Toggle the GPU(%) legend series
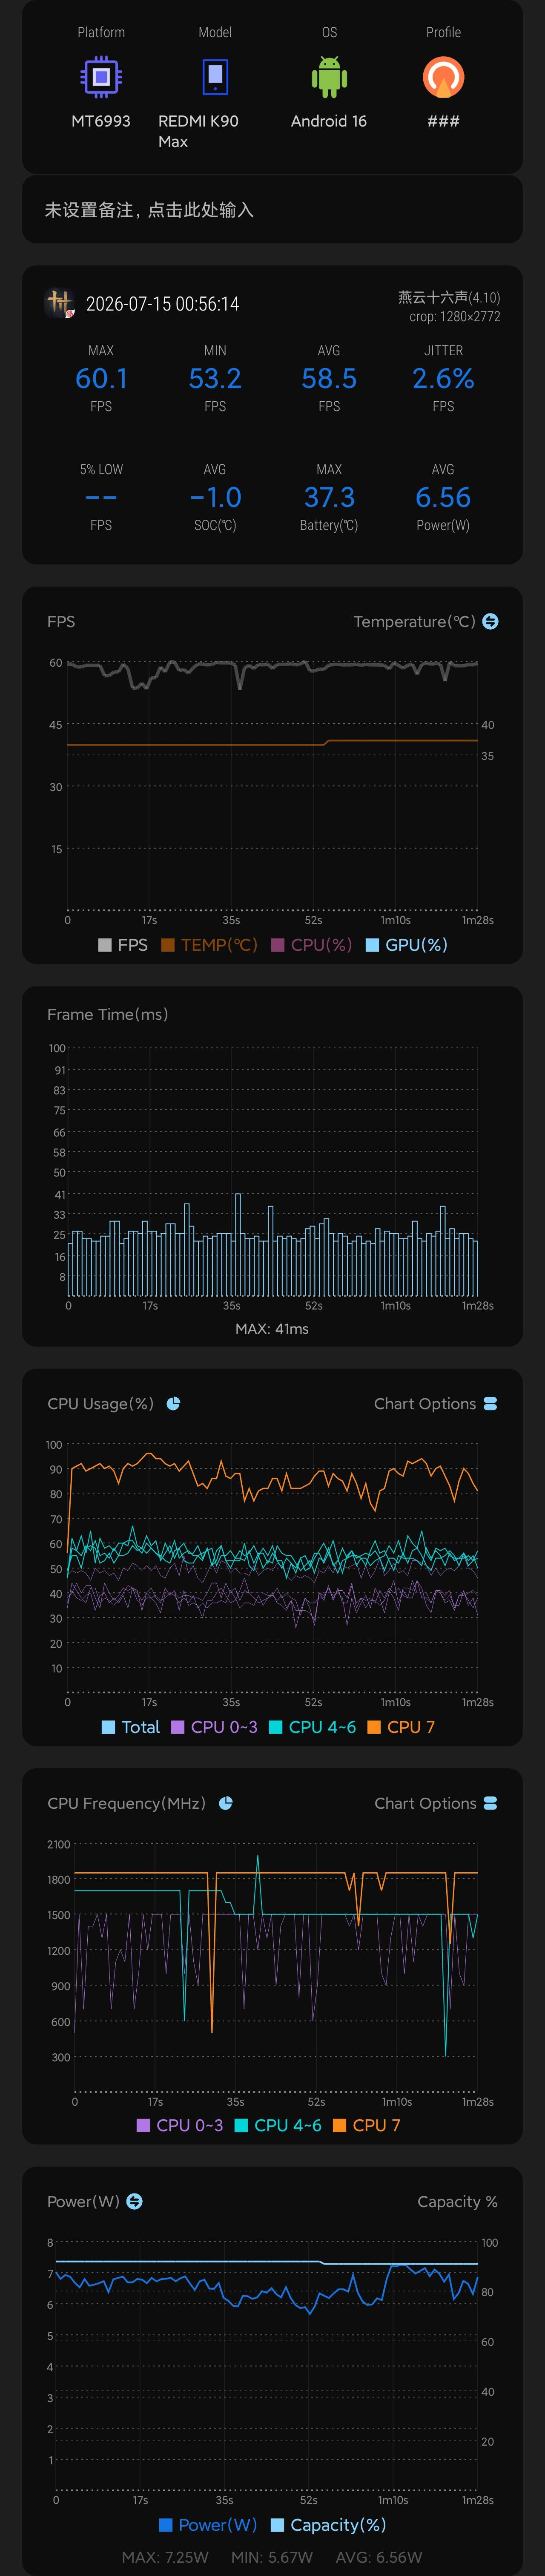This screenshot has height=2576, width=545. (x=406, y=944)
